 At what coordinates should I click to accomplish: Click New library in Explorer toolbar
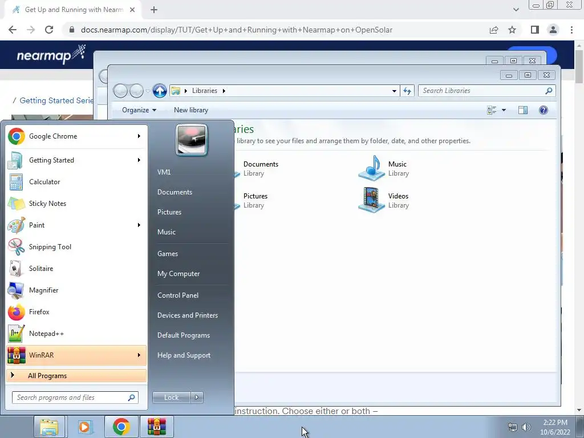point(191,110)
